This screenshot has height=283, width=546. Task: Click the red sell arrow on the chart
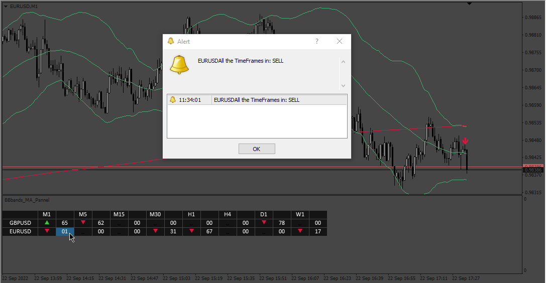465,141
